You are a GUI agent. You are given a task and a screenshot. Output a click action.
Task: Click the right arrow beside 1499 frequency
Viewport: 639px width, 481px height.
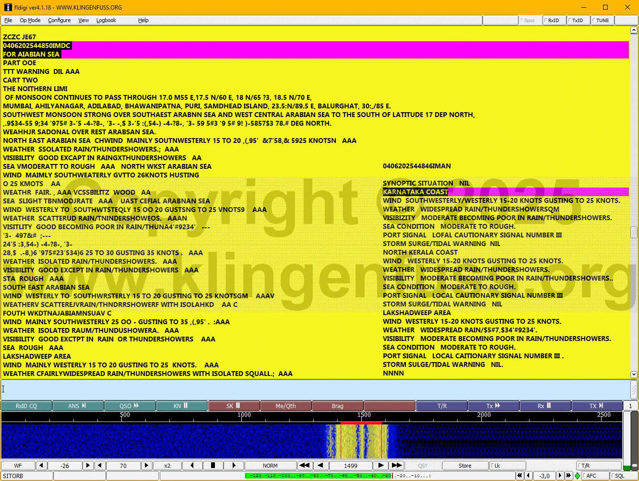click(380, 466)
